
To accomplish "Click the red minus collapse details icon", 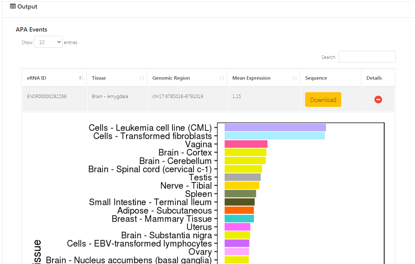I will tap(378, 100).
